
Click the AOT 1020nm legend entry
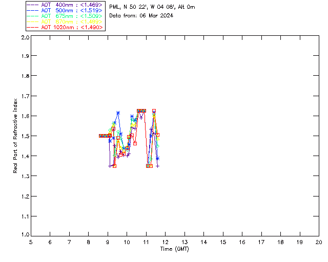pyautogui.click(x=65, y=27)
